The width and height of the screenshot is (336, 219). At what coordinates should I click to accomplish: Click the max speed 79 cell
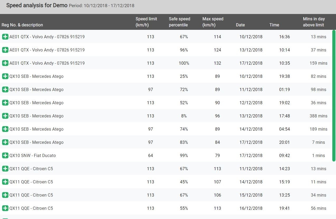pos(217,155)
